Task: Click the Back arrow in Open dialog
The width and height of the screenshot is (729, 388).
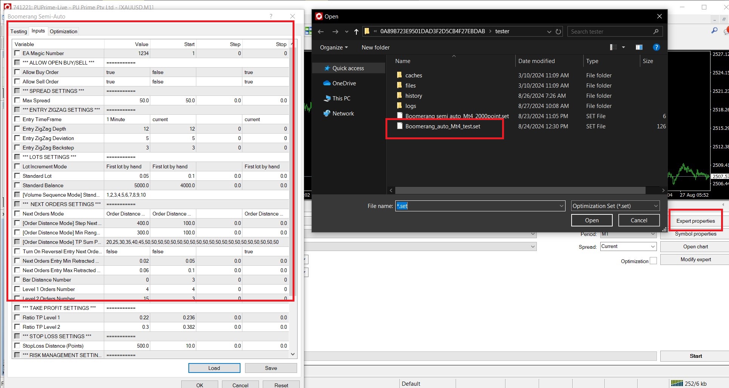Action: pyautogui.click(x=321, y=32)
